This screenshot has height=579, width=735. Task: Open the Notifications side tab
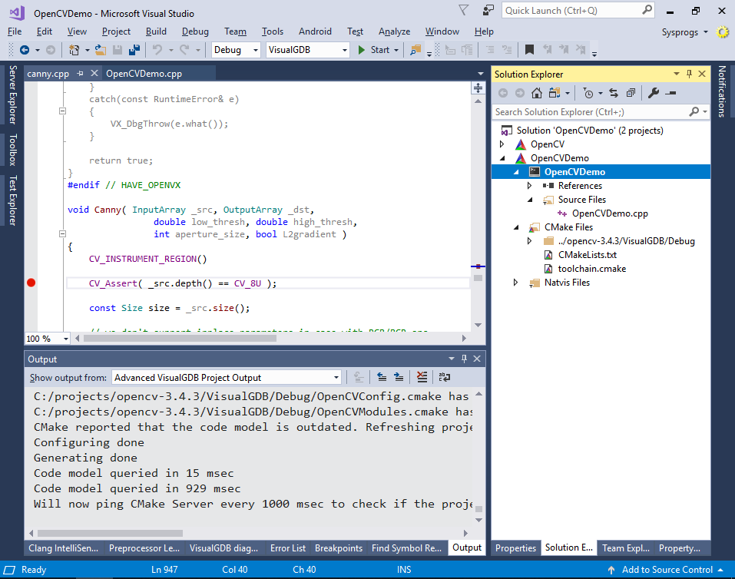click(x=722, y=91)
